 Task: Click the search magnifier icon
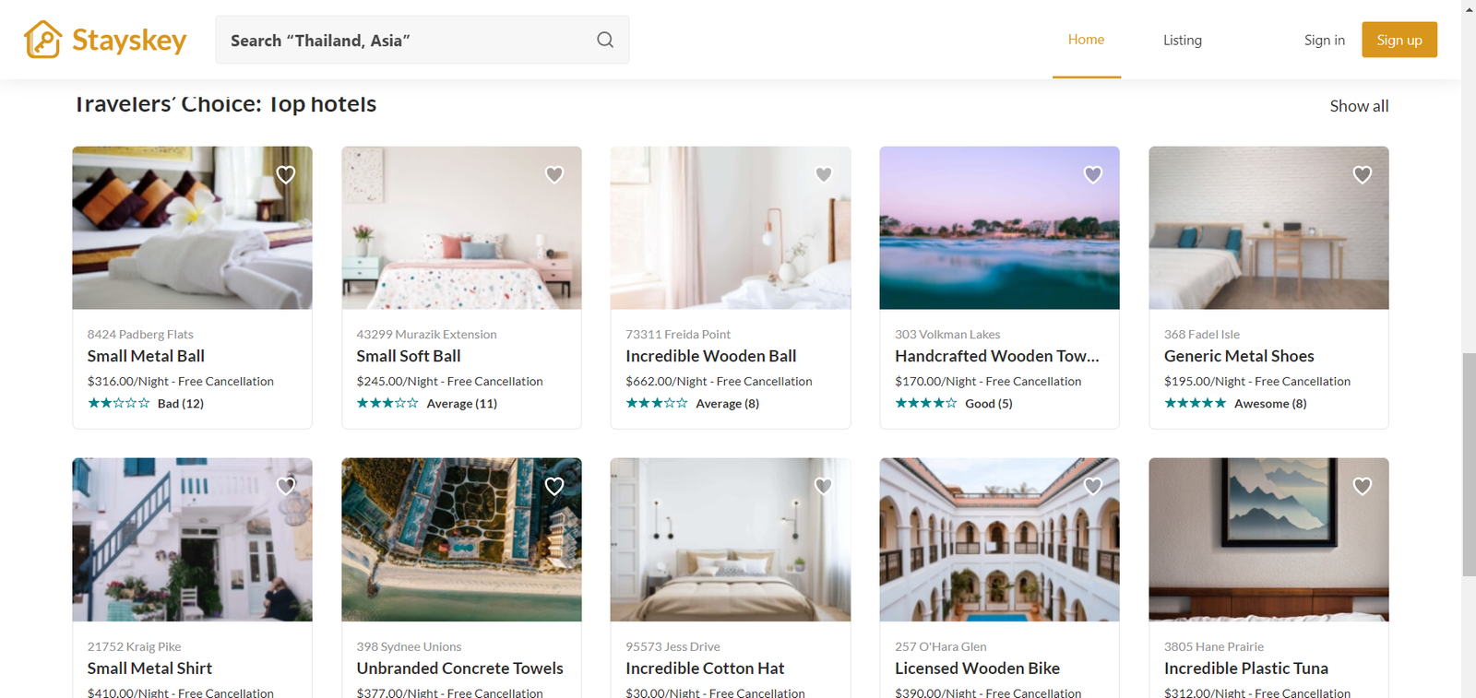[x=605, y=40]
